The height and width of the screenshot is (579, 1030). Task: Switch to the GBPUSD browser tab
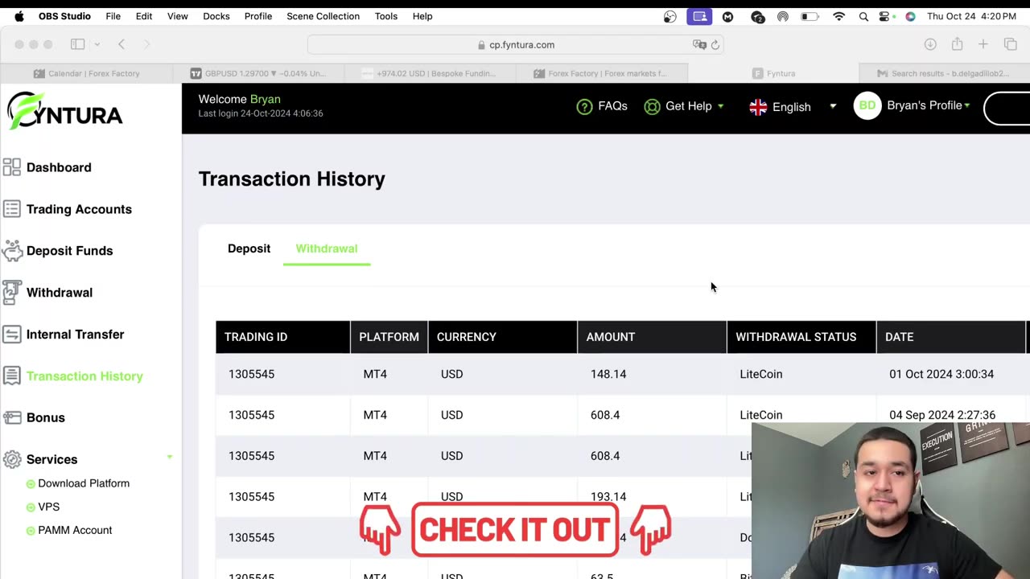(257, 73)
